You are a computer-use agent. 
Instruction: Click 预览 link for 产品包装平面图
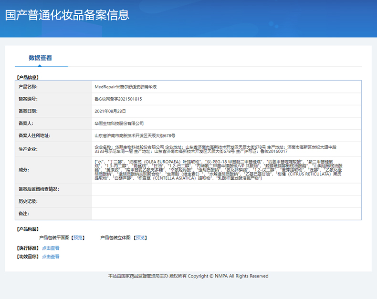78,237
